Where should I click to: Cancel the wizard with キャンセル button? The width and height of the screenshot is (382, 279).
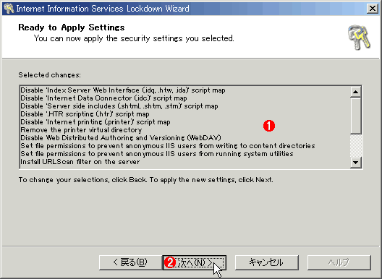[x=266, y=262]
